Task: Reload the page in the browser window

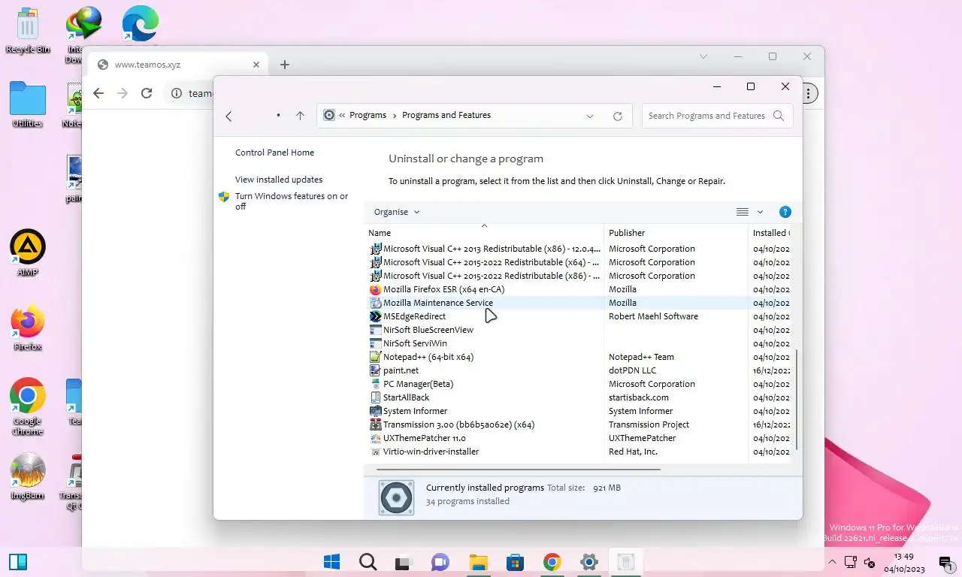Action: click(x=147, y=93)
